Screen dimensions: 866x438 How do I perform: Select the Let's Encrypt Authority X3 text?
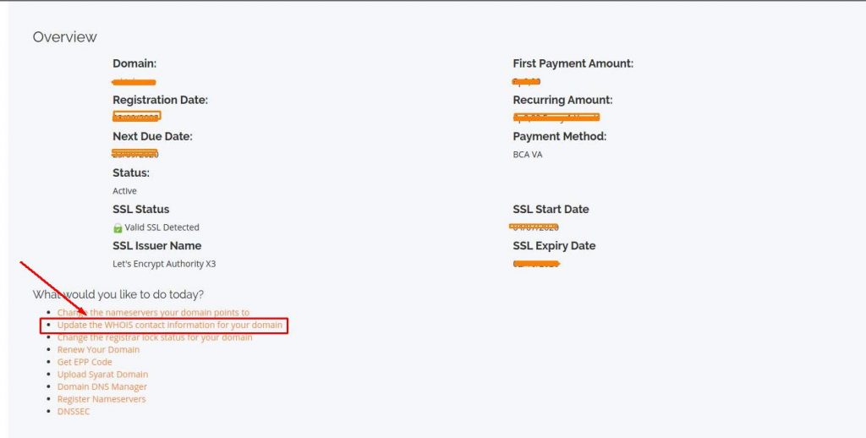[164, 264]
